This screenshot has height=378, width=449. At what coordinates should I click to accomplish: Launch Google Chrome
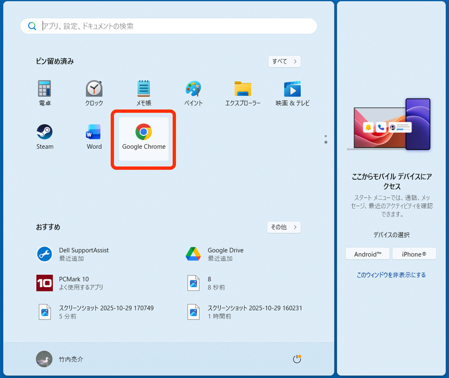point(144,139)
